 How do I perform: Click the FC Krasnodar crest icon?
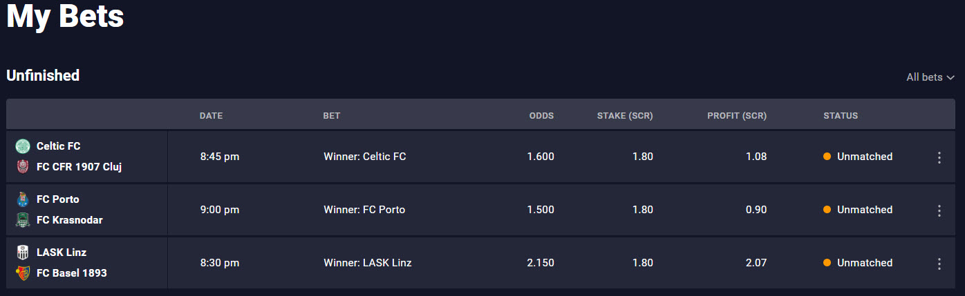(x=23, y=220)
